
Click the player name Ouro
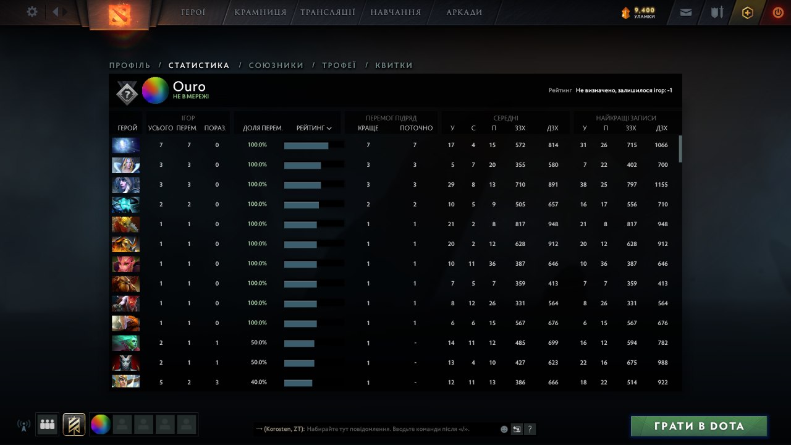(189, 87)
